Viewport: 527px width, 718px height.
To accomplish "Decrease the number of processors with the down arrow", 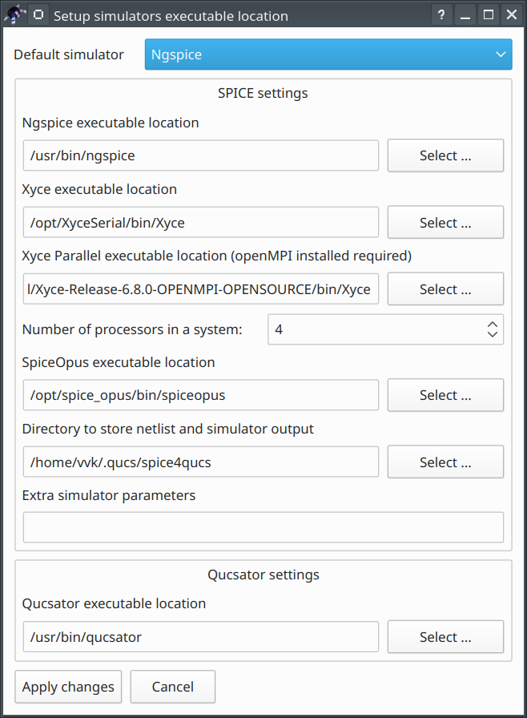I will [493, 334].
